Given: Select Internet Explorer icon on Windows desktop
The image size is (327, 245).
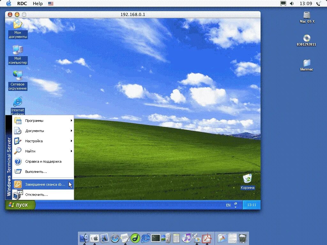Looking at the screenshot, I should coord(18,106).
